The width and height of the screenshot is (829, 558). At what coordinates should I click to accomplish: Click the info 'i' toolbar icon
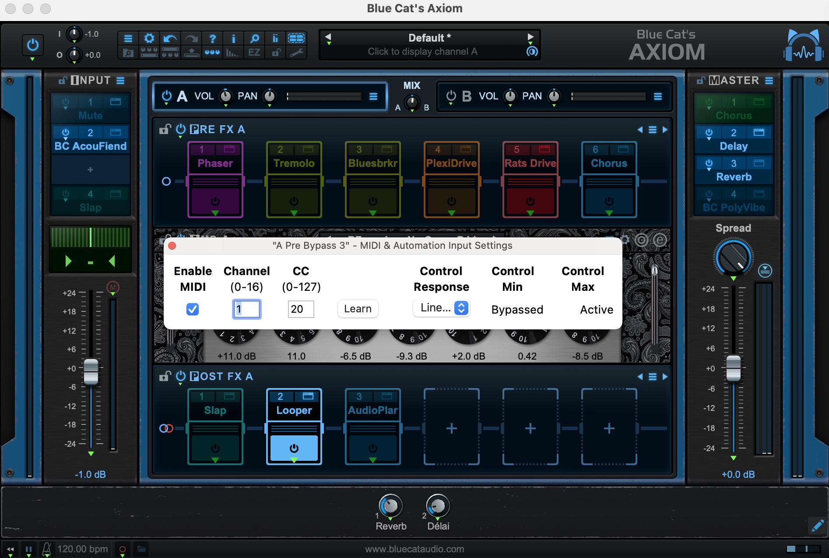coord(233,39)
